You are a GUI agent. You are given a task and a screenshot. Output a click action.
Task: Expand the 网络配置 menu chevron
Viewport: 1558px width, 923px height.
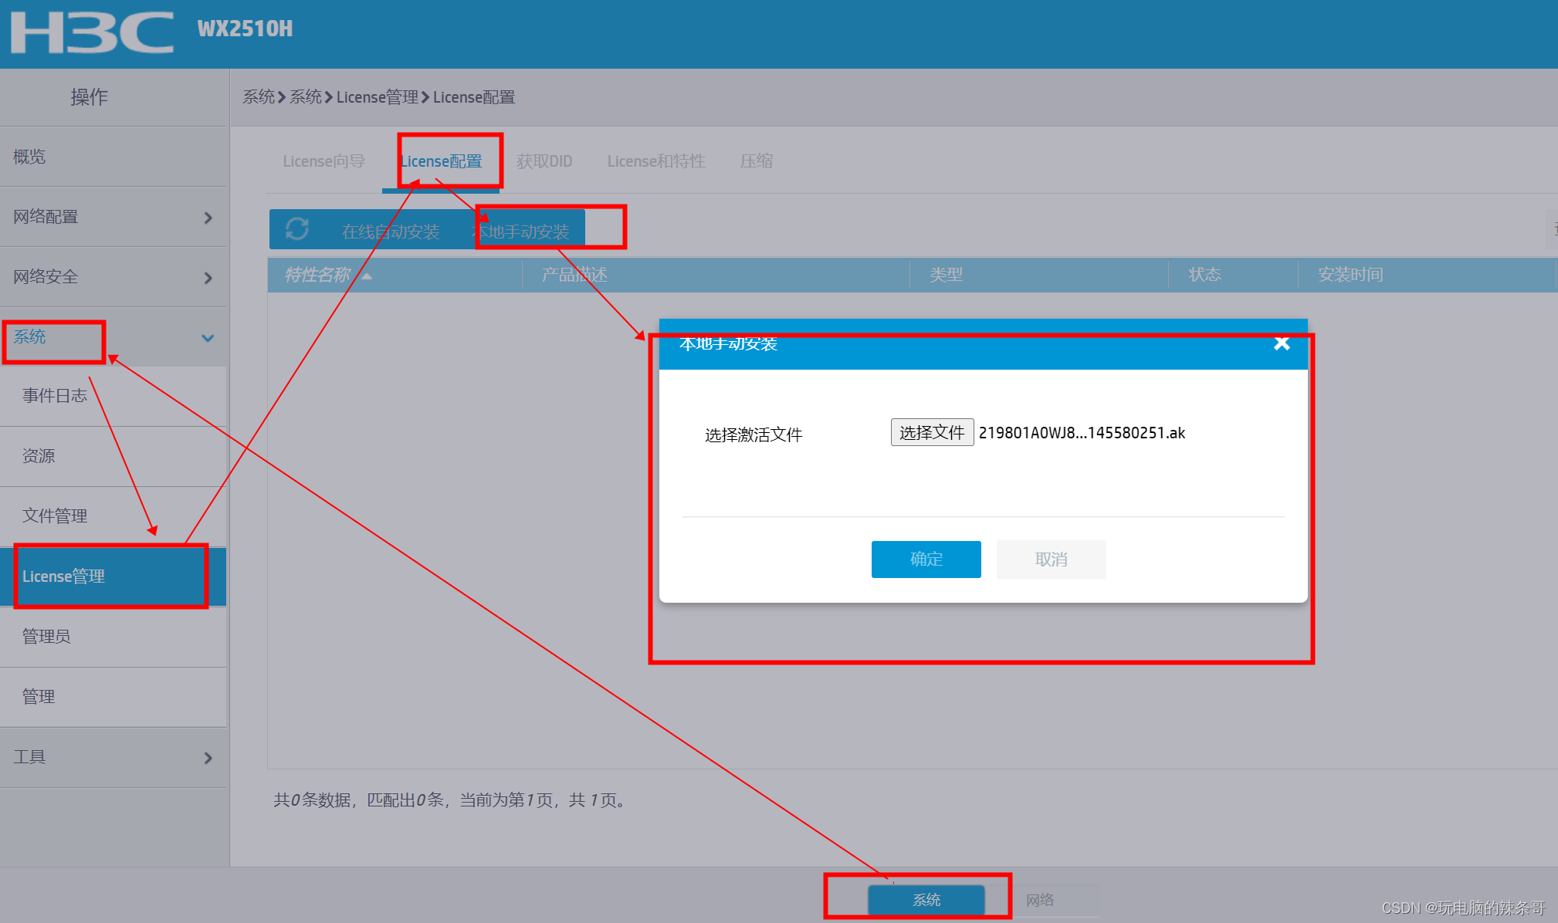point(208,218)
